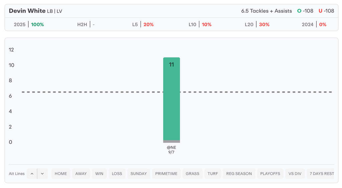
Task: Click the Over -108 odds
Action: [305, 11]
